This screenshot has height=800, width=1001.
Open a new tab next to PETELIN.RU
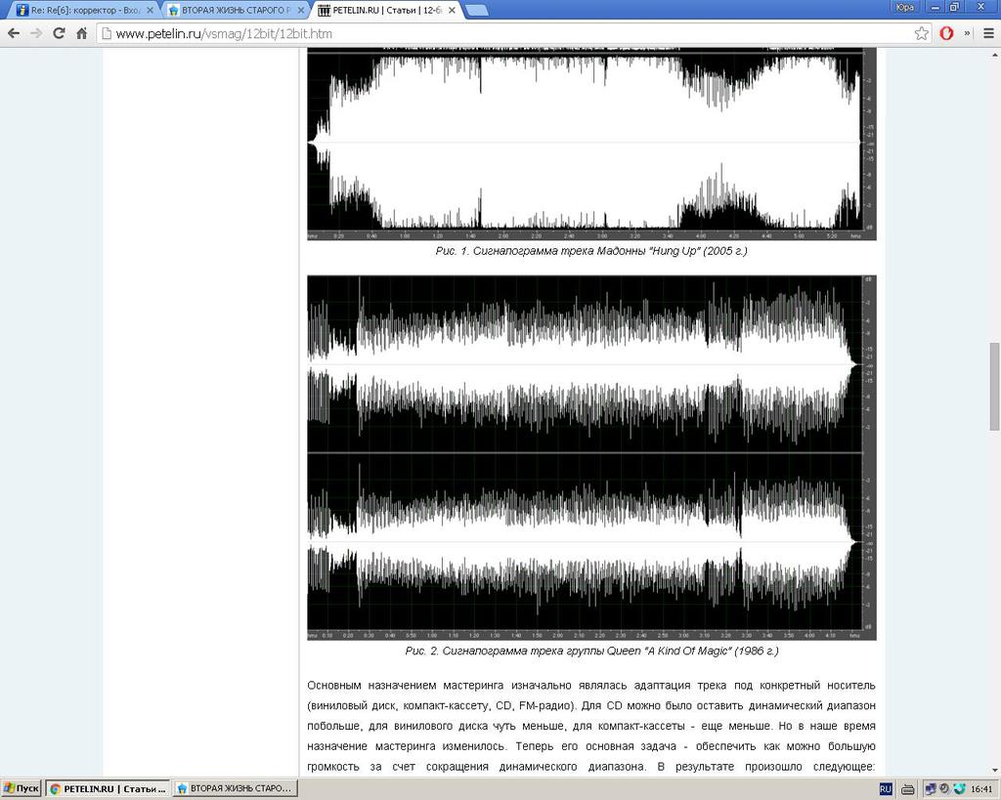(x=477, y=10)
